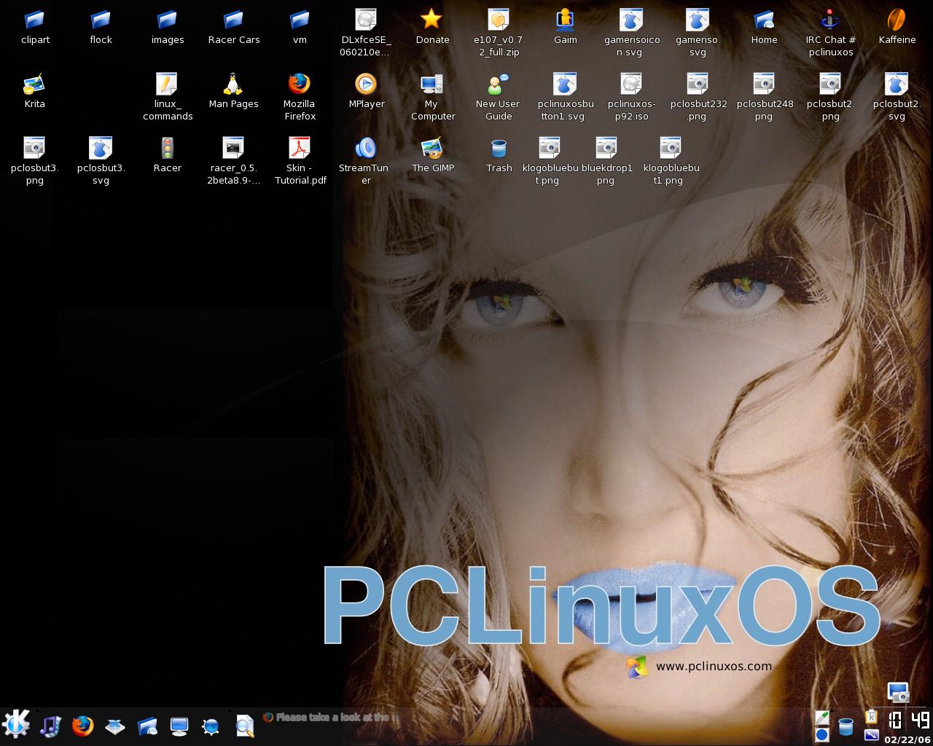The height and width of the screenshot is (746, 933).
Task: Open the linux_commands text file
Action: 167,85
